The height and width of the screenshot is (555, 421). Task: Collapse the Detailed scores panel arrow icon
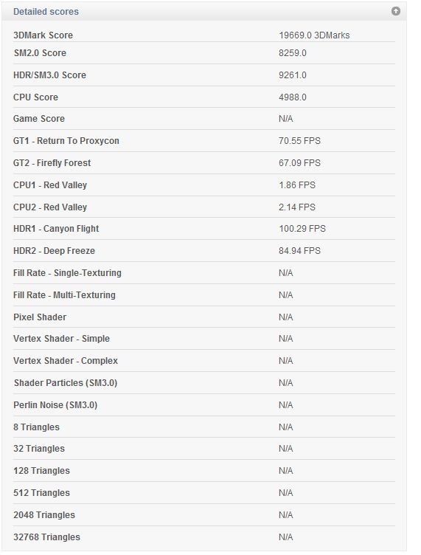(x=395, y=11)
